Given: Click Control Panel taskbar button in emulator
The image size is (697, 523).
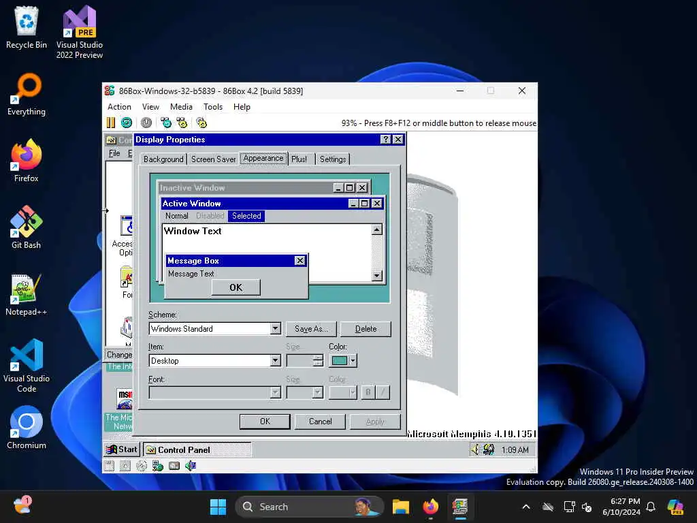Looking at the screenshot, I should tap(197, 449).
